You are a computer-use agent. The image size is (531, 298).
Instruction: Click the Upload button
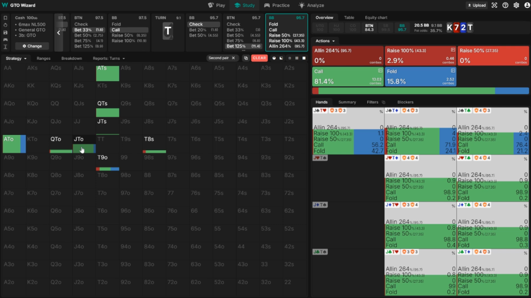477,5
